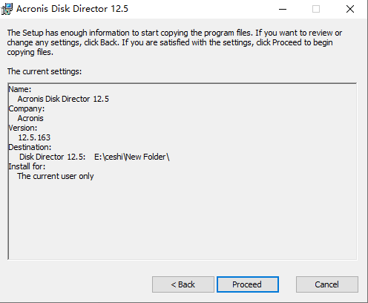Click the Acronis installer icon in title bar
The image size is (368, 303).
(7, 9)
